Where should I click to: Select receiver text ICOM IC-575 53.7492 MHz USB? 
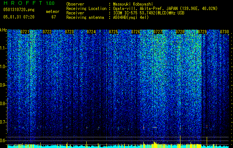(149, 13)
